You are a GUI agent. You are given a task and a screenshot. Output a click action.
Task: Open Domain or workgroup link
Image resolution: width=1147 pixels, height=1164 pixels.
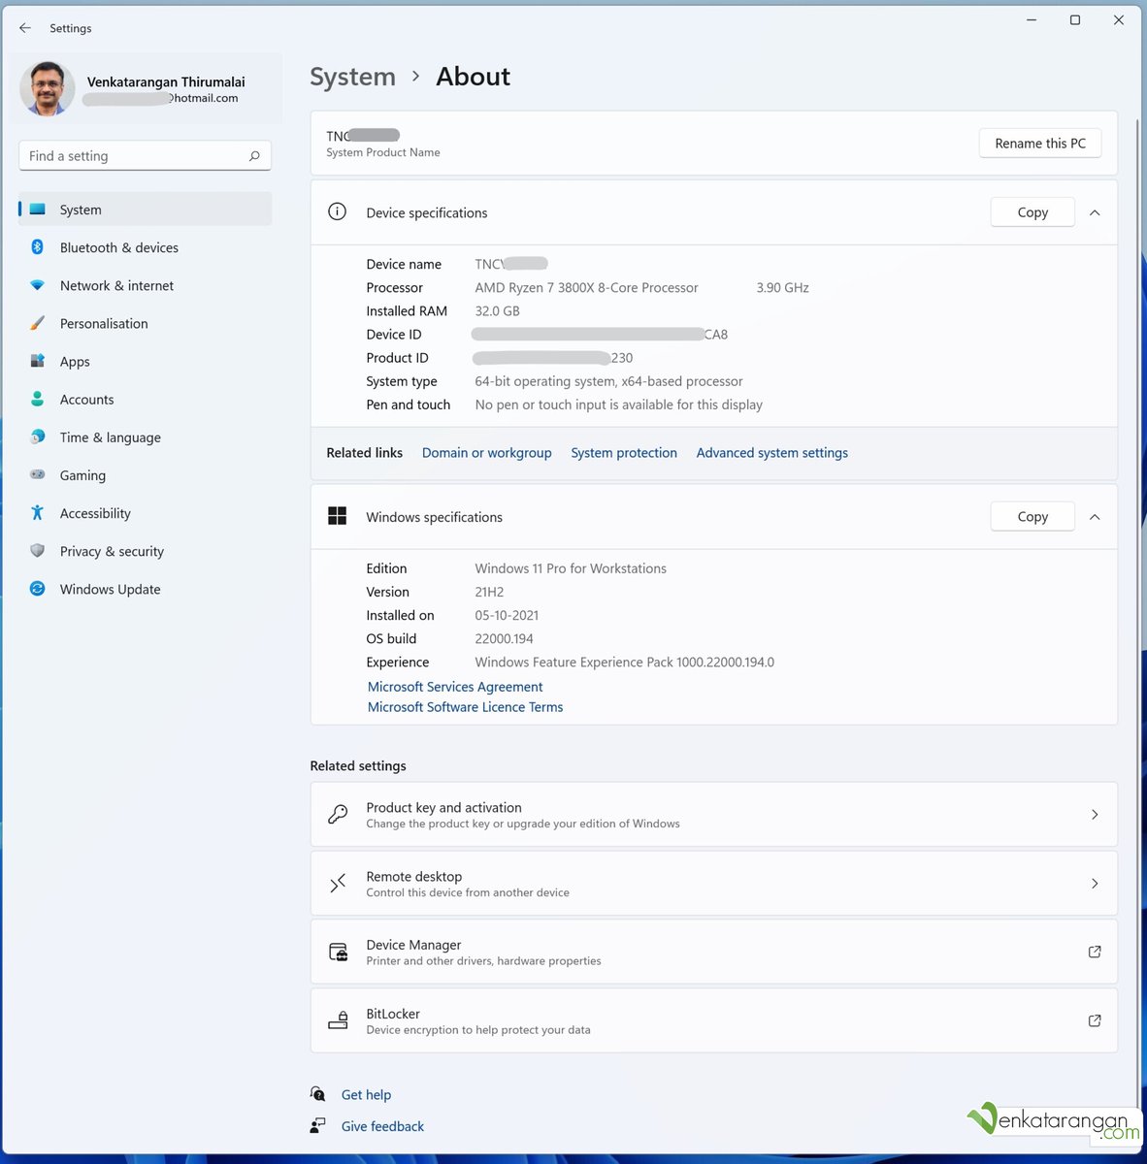(x=486, y=453)
